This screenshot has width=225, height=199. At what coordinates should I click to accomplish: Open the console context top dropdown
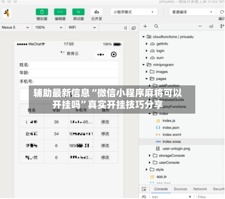(171, 197)
